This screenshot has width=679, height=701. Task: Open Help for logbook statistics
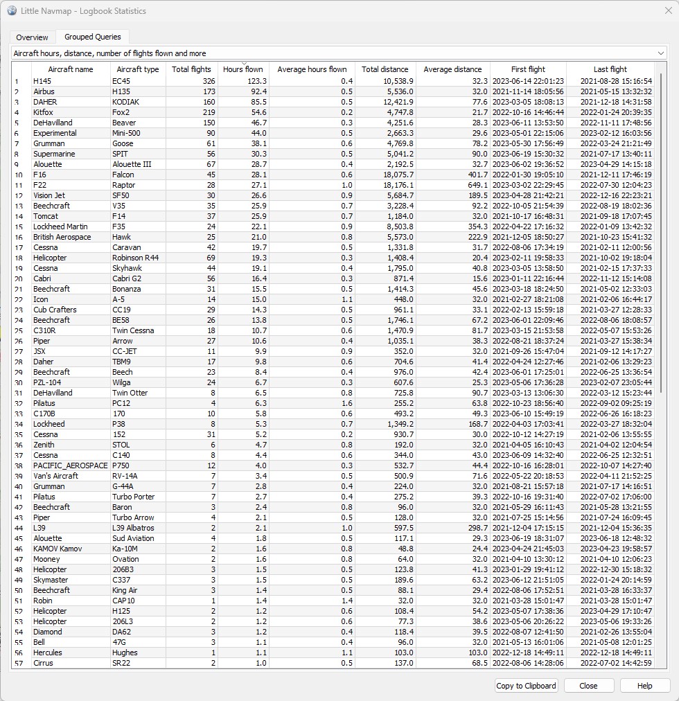(644, 686)
